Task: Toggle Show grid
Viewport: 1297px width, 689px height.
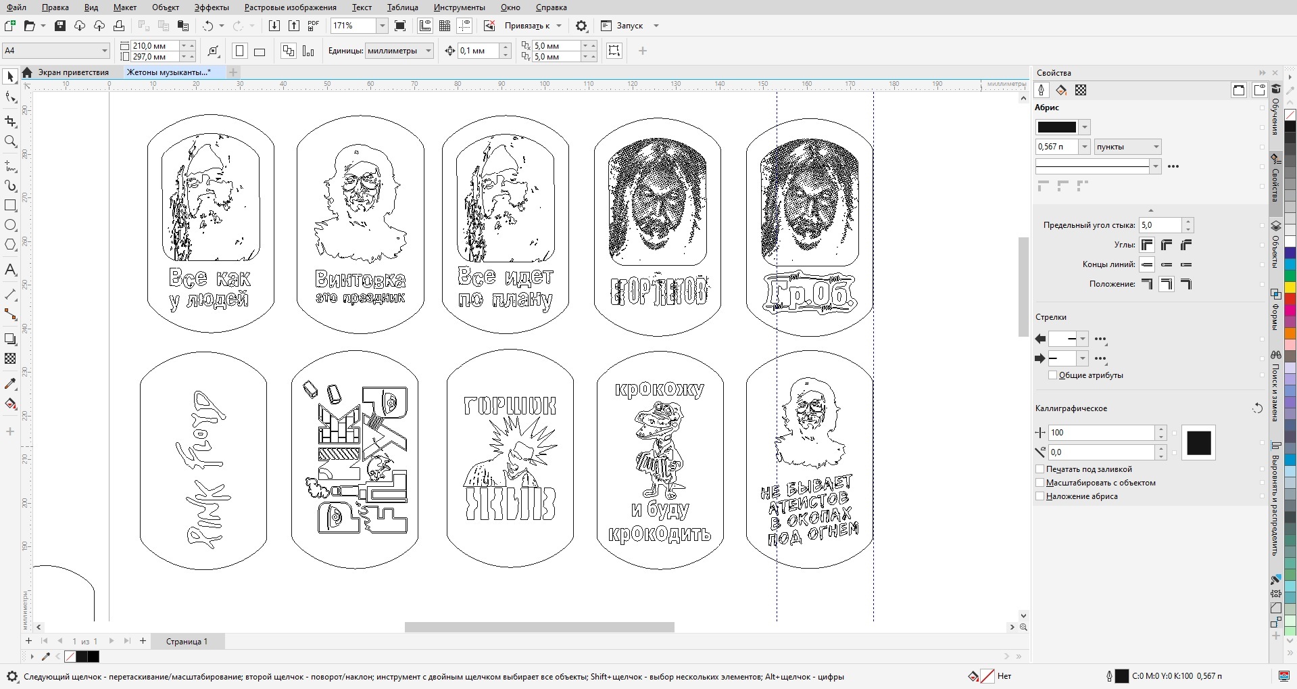Action: (445, 26)
